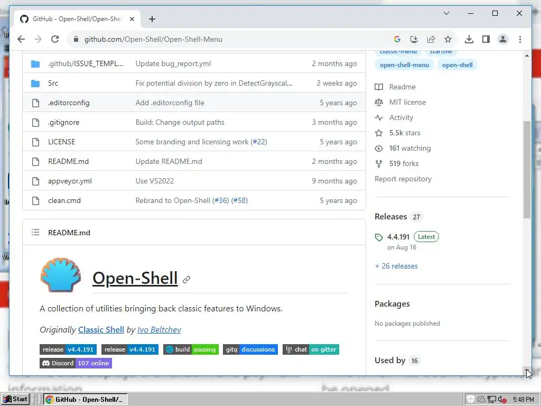Click the fork icon beside 519 forks
The width and height of the screenshot is (541, 406).
[379, 164]
